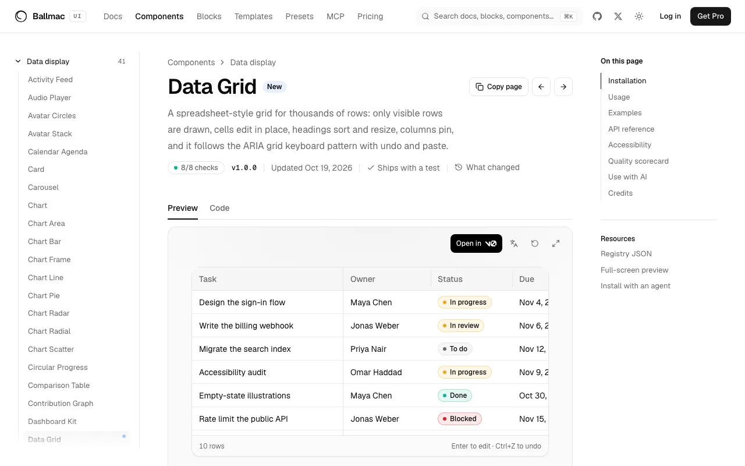Toggle the light/dark theme sun icon
The height and width of the screenshot is (466, 745).
[x=639, y=16]
